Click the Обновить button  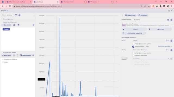pyautogui.click(x=143, y=15)
